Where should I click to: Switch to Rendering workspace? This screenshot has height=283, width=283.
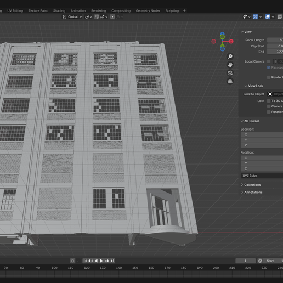(99, 10)
